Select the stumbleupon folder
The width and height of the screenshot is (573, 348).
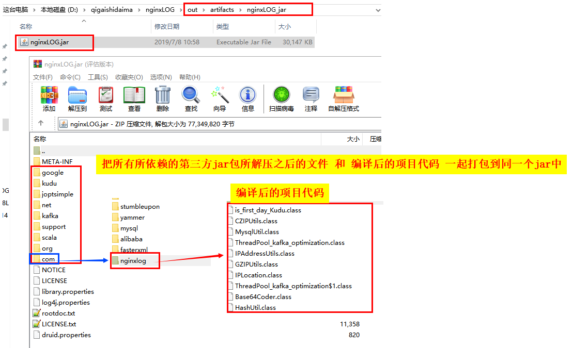click(x=136, y=206)
